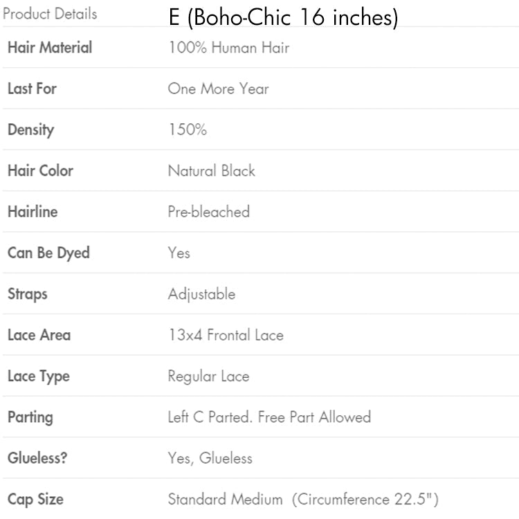Click the 13x4 Frontal Lace value
The width and height of the screenshot is (519, 519).
point(226,335)
